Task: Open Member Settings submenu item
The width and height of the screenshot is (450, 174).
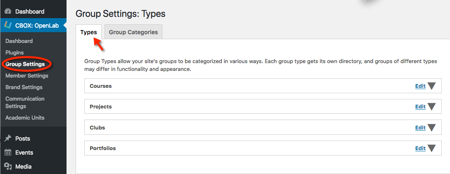Action: 27,75
